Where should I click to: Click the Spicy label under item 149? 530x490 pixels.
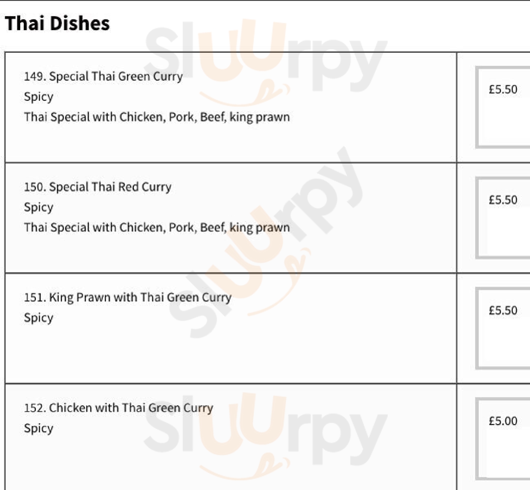39,97
